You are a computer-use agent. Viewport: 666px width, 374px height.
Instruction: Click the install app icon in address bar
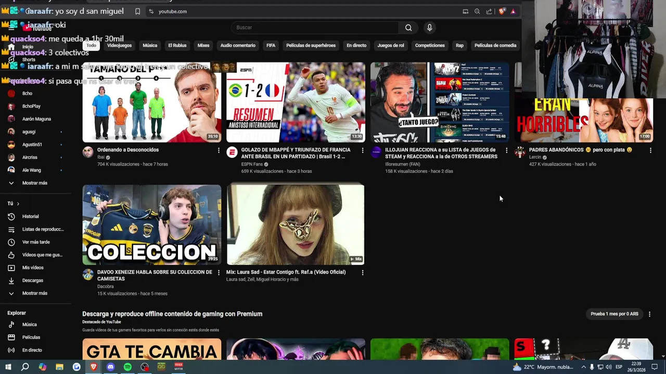click(465, 11)
